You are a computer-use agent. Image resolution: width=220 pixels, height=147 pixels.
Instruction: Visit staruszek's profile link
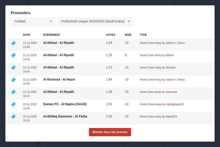pos(171,92)
